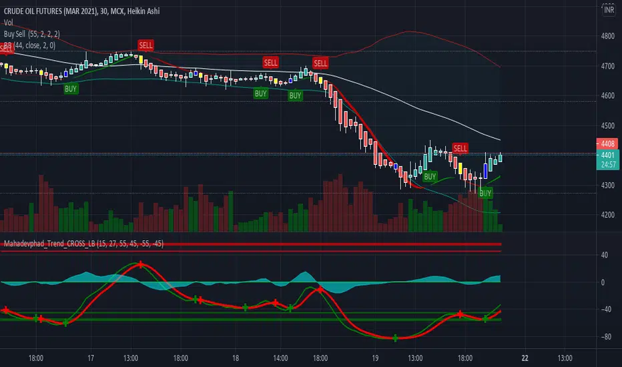The width and height of the screenshot is (622, 367).
Task: Select the BB (44, close, 2, 0) legend
Action: point(30,45)
